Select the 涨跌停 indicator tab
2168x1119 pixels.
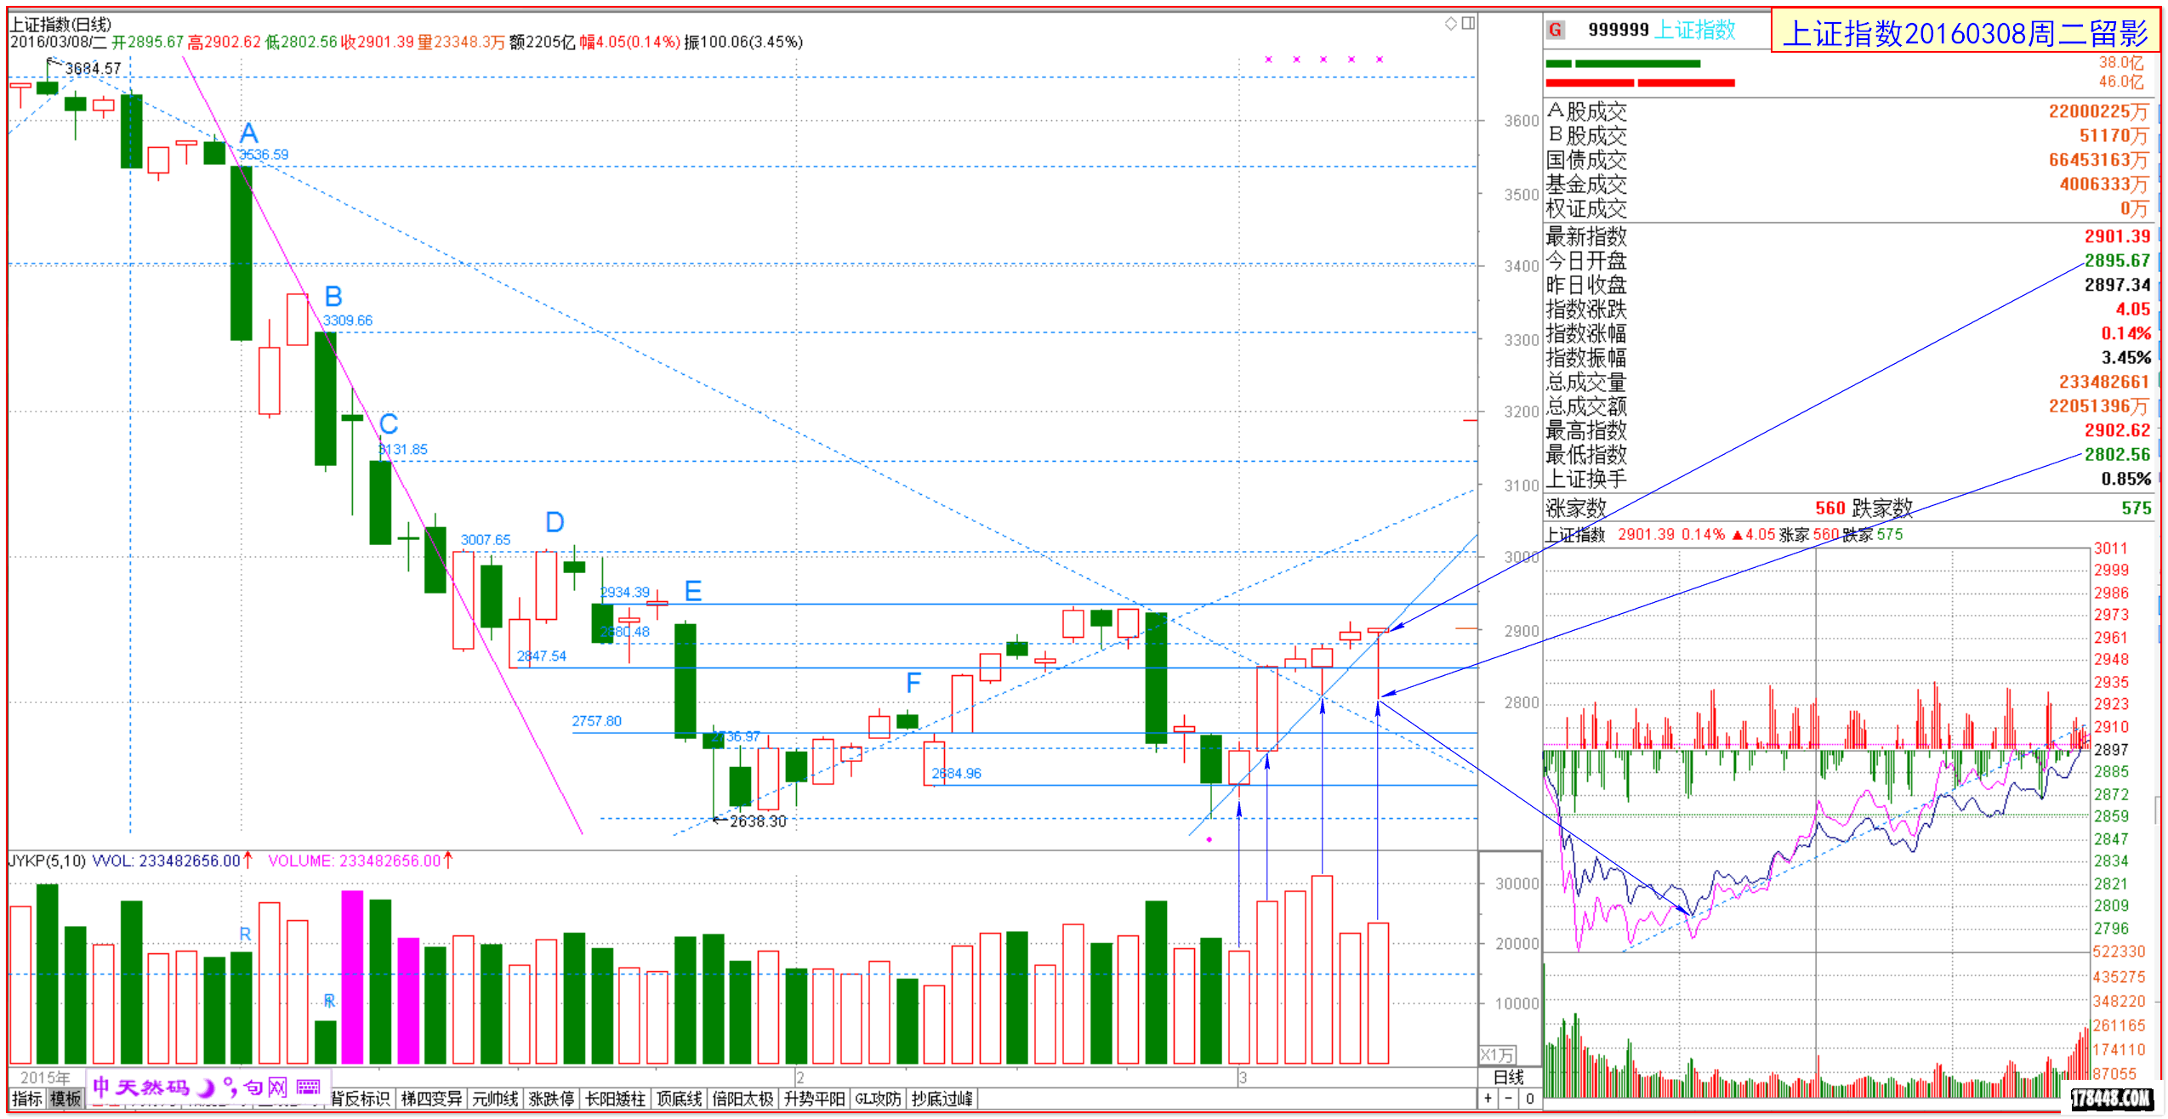tap(551, 1099)
